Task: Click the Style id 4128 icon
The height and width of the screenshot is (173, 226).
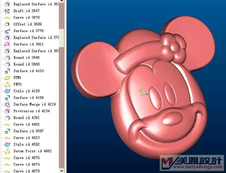Action: click(x=7, y=91)
